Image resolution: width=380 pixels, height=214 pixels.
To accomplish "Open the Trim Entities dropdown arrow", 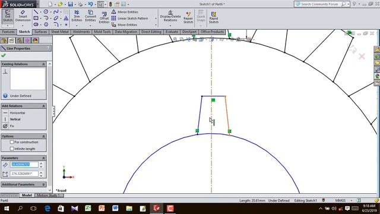I will [x=77, y=25].
